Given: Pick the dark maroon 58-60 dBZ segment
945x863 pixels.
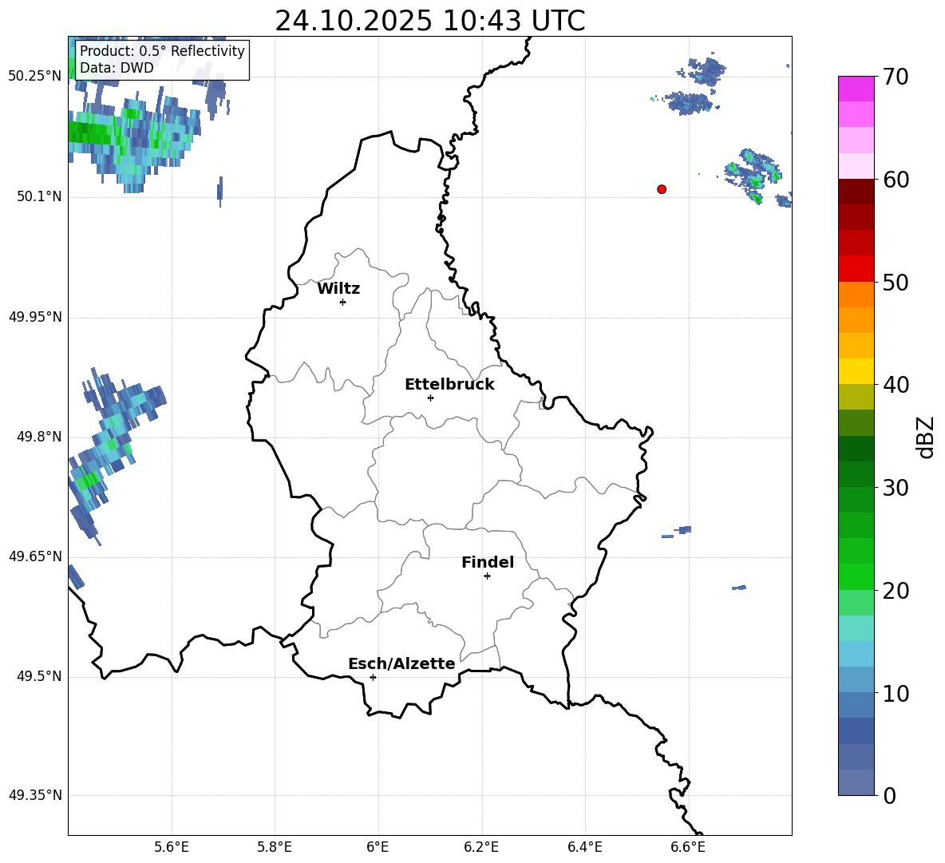Looking at the screenshot, I should pos(856,191).
